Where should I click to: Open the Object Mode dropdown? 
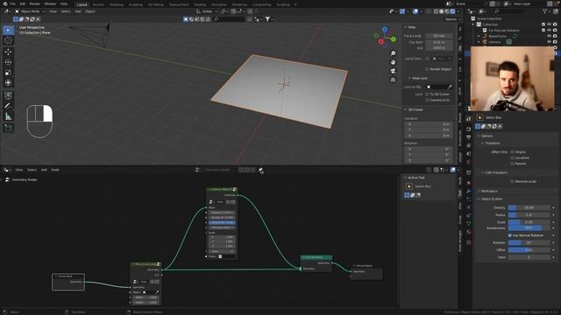(30, 11)
